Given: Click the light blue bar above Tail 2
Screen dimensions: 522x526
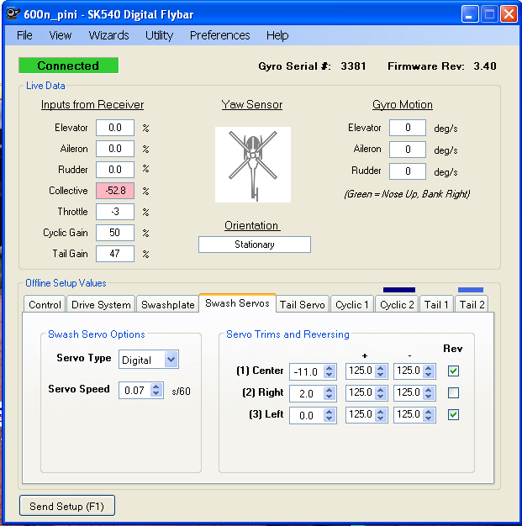Looking at the screenshot, I should (471, 290).
